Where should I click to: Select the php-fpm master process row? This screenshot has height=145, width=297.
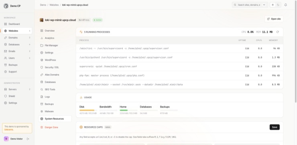pos(179,76)
